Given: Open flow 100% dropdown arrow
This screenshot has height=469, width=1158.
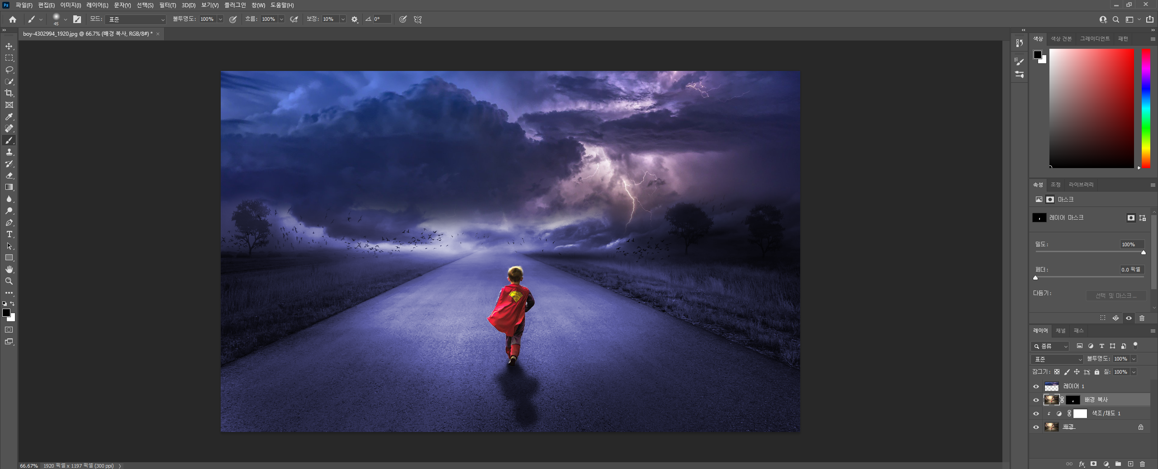Looking at the screenshot, I should (281, 19).
